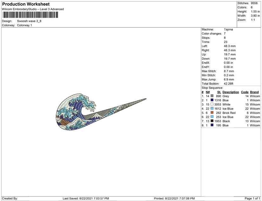262x201 pixels.
Task: Click the Ice Blue swatch with 253 stitches
Action: (212, 117)
